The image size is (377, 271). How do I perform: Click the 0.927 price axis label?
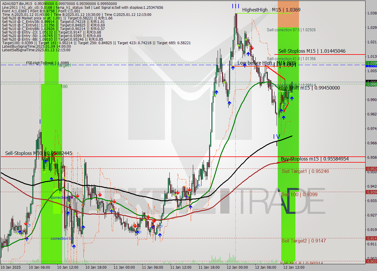coord(372,215)
